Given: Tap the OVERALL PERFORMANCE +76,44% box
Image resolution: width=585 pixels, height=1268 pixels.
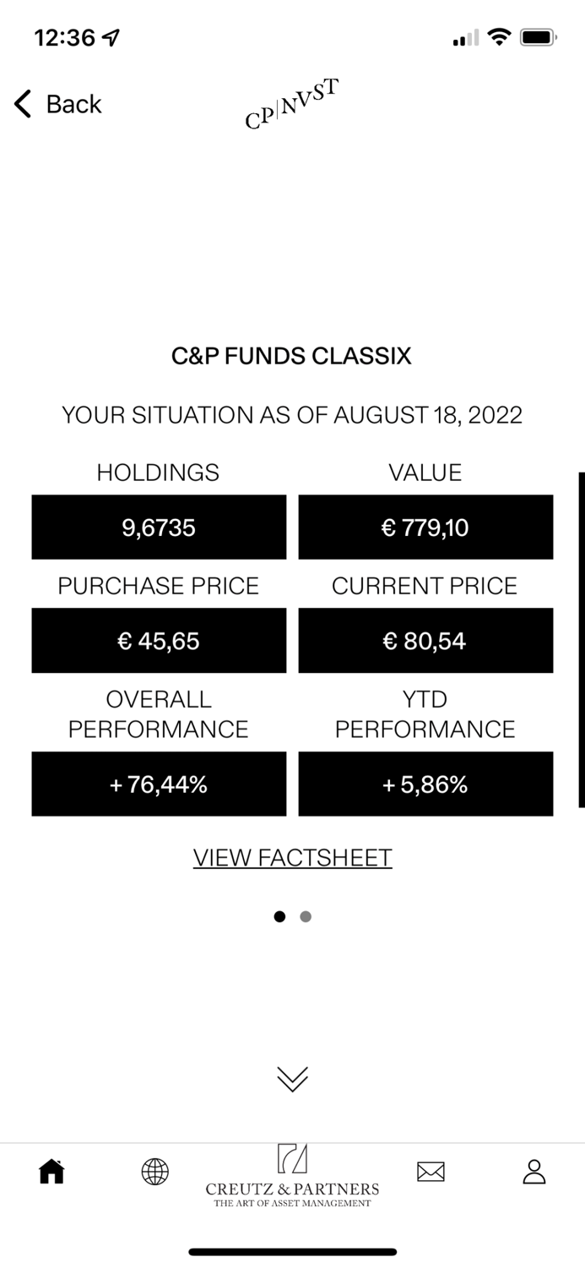Looking at the screenshot, I should click(159, 784).
